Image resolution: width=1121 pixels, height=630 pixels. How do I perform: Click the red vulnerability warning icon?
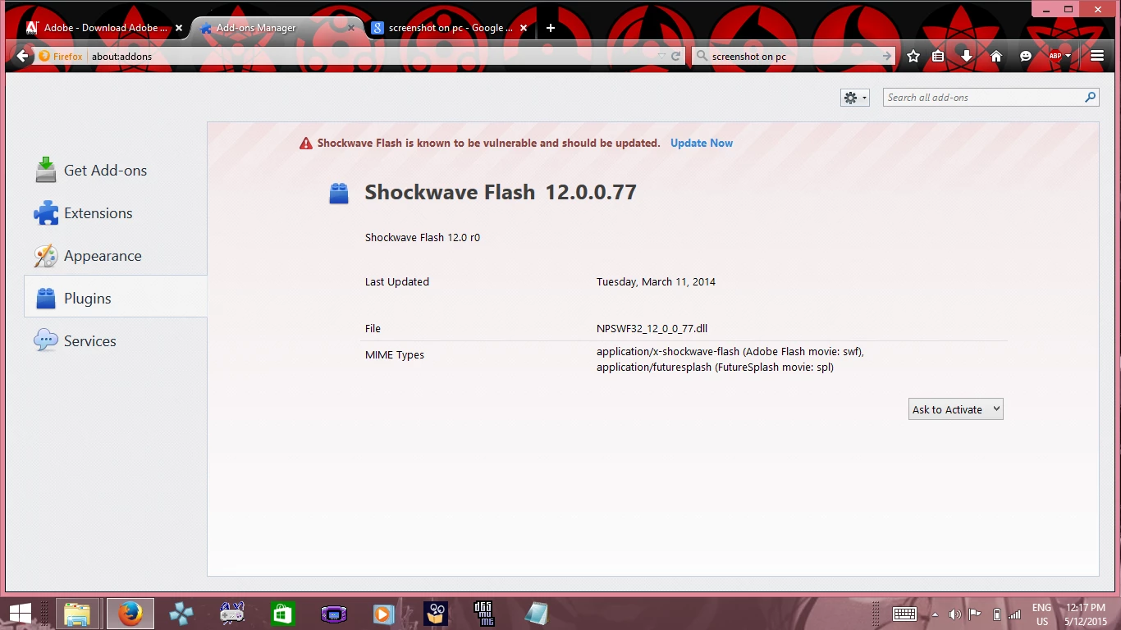(x=306, y=143)
